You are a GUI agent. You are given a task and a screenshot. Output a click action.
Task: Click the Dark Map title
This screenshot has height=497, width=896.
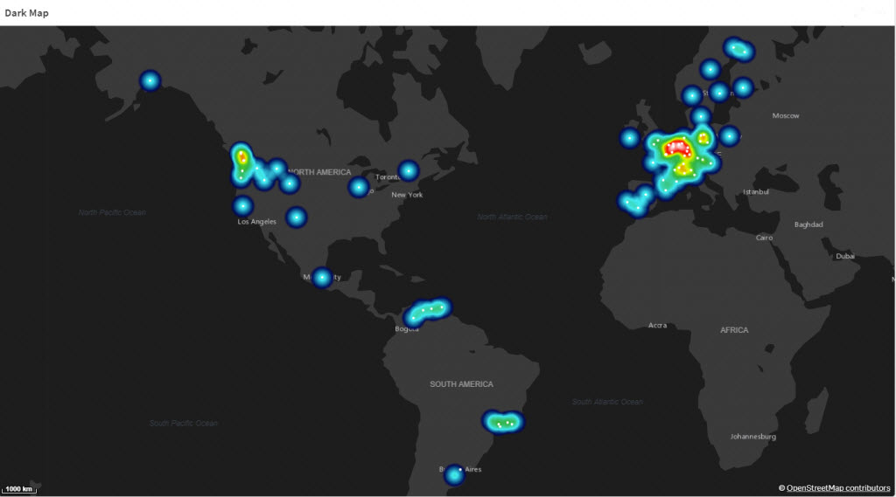(27, 13)
